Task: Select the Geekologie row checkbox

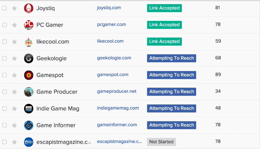Action: point(4,58)
